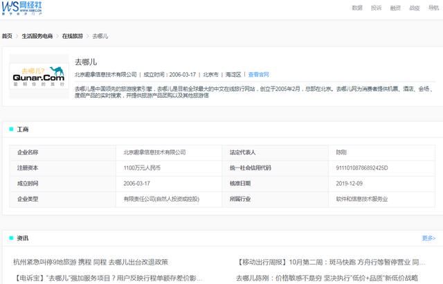
Task: Open the Qunar.com company logo thumbnail
Action: (39, 76)
